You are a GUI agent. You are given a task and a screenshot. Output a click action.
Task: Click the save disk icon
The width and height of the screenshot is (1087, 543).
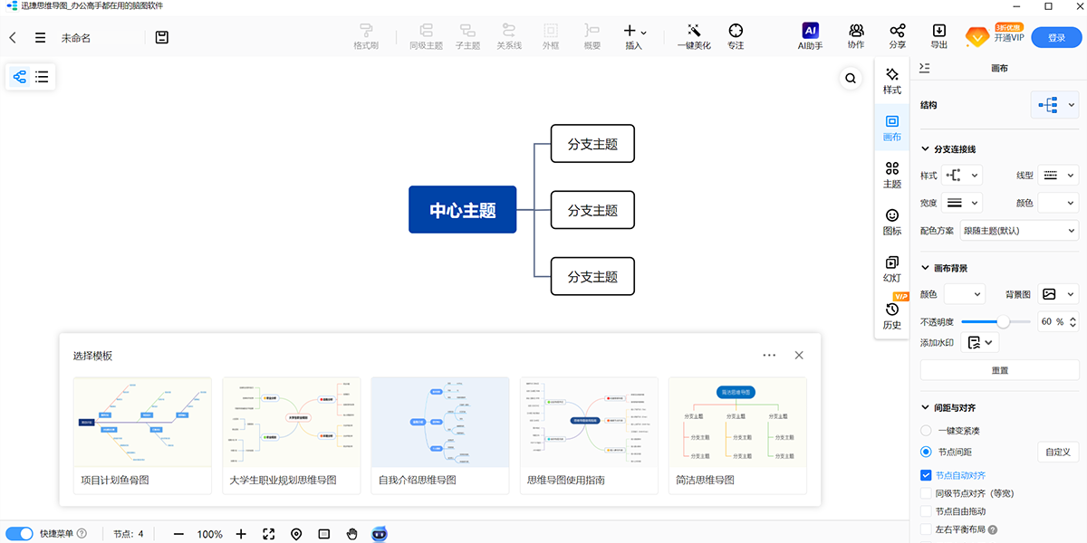[162, 38]
